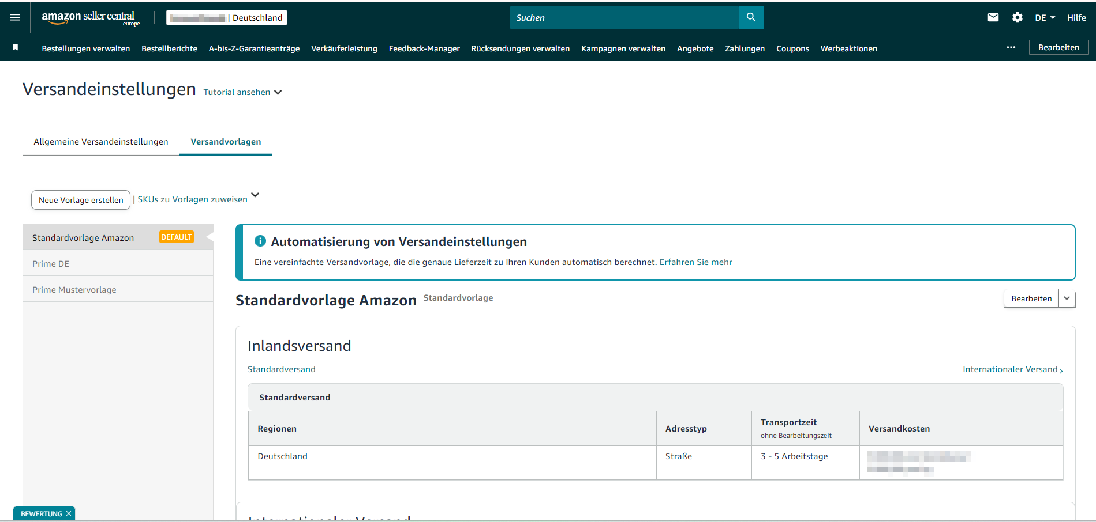The image size is (1096, 522).
Task: Open the settings gear menu
Action: coord(1017,17)
